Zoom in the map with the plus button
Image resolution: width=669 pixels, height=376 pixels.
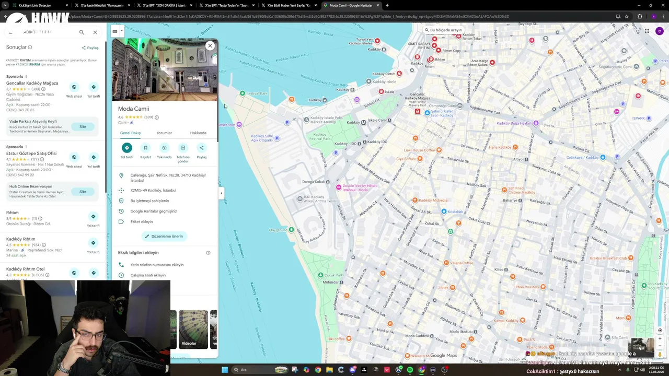tap(660, 338)
